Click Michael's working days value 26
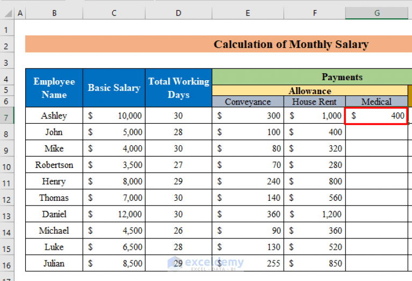Image resolution: width=412 pixels, height=281 pixels. 178,230
